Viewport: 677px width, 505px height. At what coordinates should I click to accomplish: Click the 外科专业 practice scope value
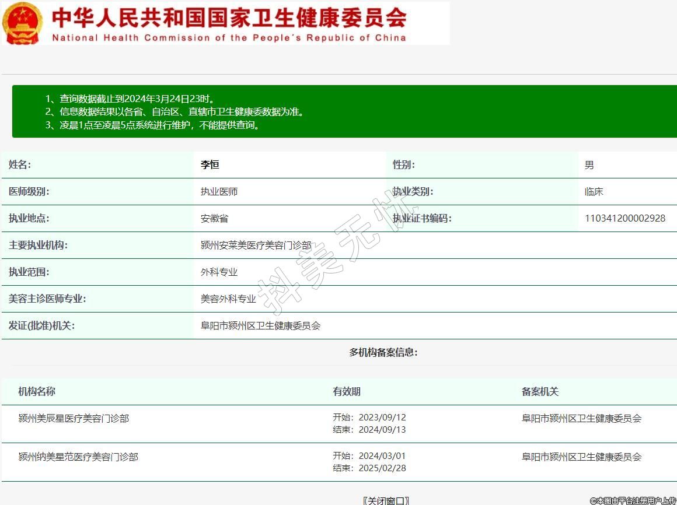click(219, 272)
